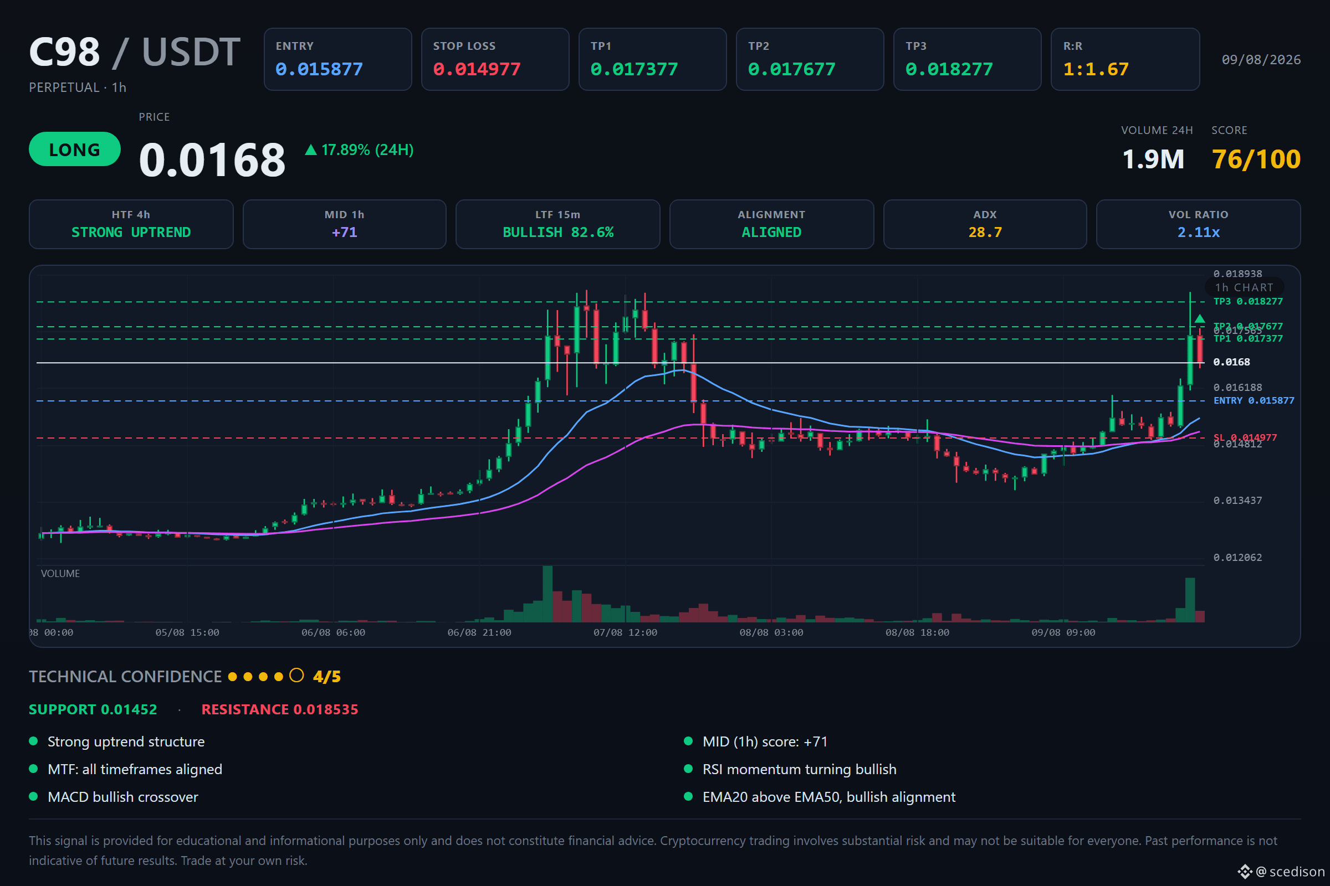Click the 0.018938 price axis label
Screen dimensions: 1330x886
click(x=1238, y=274)
